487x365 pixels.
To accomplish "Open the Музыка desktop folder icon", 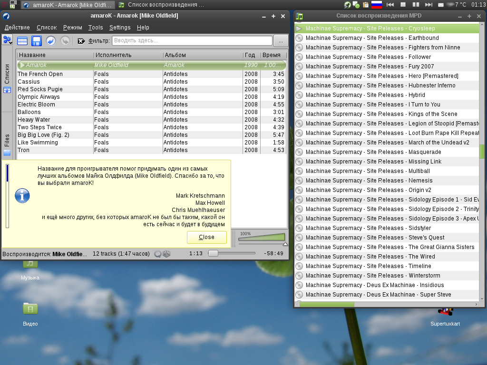I will [x=30, y=264].
